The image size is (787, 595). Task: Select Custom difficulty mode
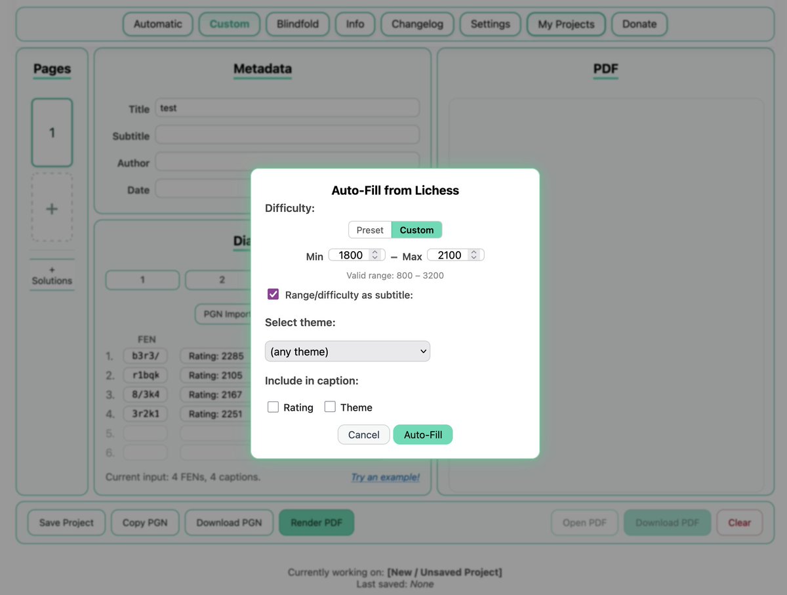click(416, 230)
